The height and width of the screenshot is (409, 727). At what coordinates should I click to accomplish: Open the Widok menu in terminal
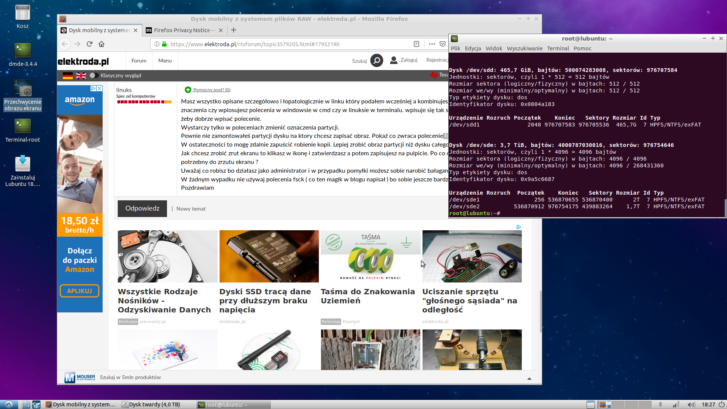coord(494,48)
